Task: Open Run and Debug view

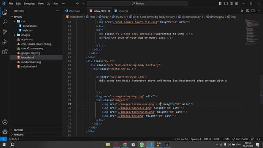Action: pos(5,42)
